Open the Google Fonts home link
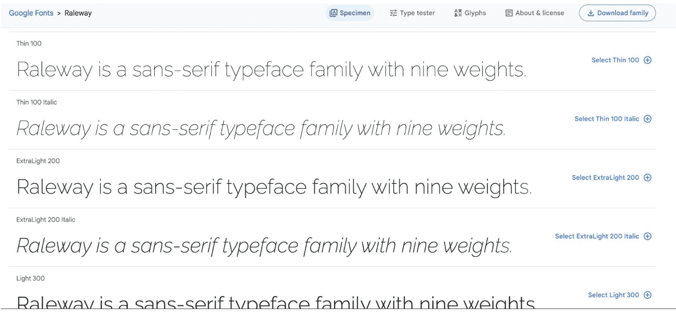The height and width of the screenshot is (317, 676). [x=32, y=13]
